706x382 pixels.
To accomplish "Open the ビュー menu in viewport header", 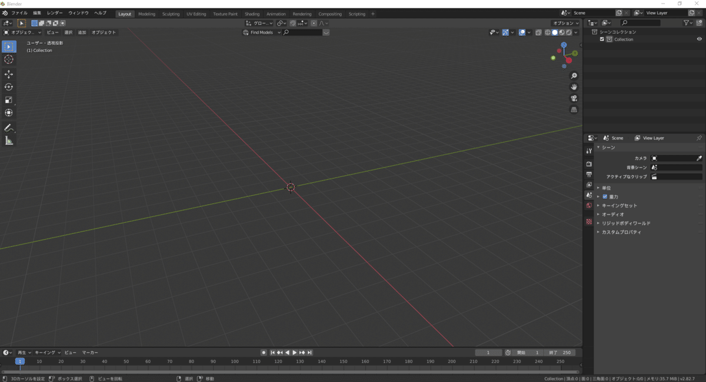I will (52, 32).
